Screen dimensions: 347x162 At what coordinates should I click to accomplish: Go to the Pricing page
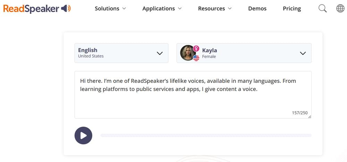coord(292,9)
